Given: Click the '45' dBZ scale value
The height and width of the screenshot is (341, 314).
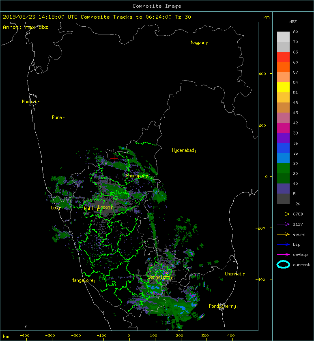Looking at the screenshot, I should point(295,113).
